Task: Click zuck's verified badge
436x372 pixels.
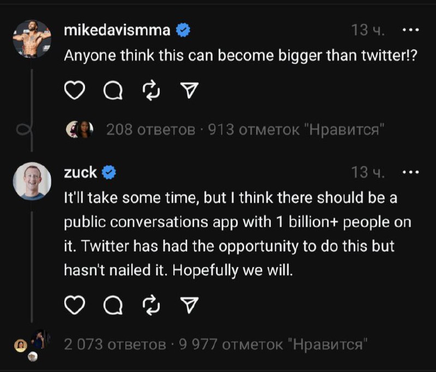Action: 109,173
